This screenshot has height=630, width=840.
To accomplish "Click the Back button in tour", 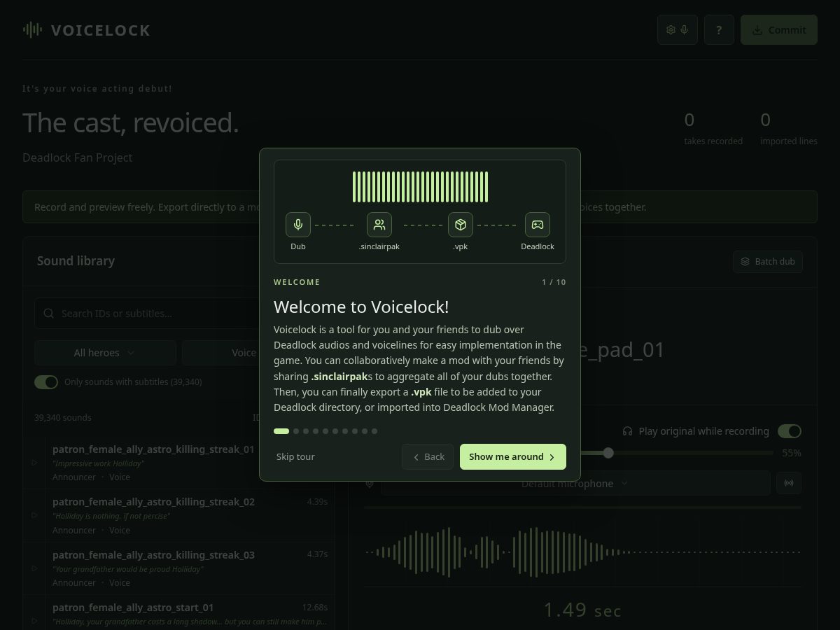I will tap(428, 457).
